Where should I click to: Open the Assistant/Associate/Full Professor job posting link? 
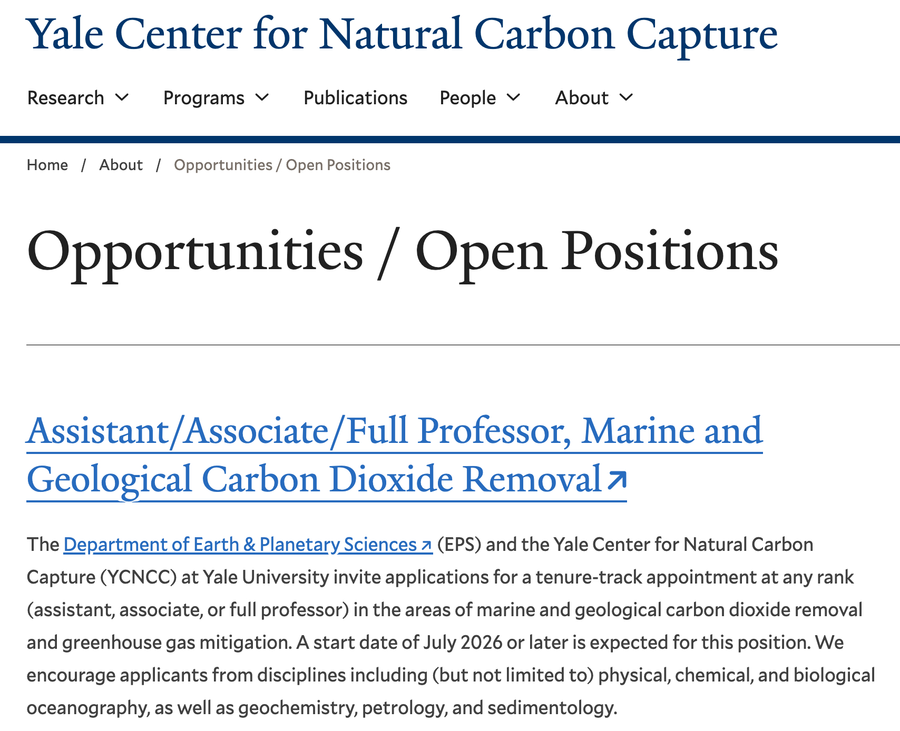click(394, 431)
